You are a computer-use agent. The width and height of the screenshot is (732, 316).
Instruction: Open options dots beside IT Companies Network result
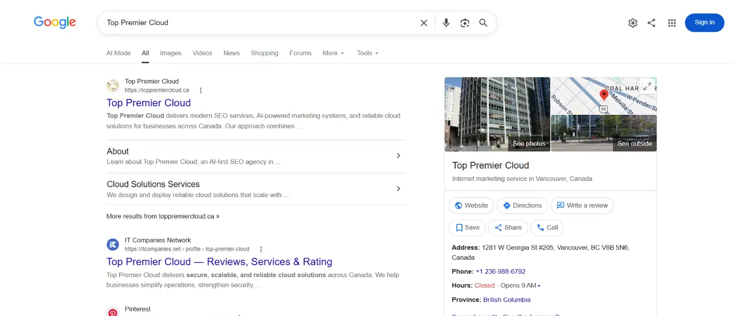pyautogui.click(x=261, y=249)
